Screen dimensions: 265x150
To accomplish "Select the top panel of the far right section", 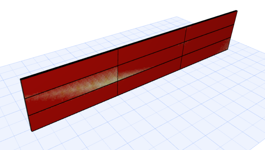I will (x=210, y=26).
